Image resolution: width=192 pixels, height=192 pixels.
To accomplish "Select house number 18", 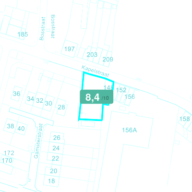I will click(51, 181).
